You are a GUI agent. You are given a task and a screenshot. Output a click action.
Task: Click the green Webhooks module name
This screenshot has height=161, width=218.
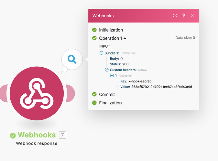point(37,135)
